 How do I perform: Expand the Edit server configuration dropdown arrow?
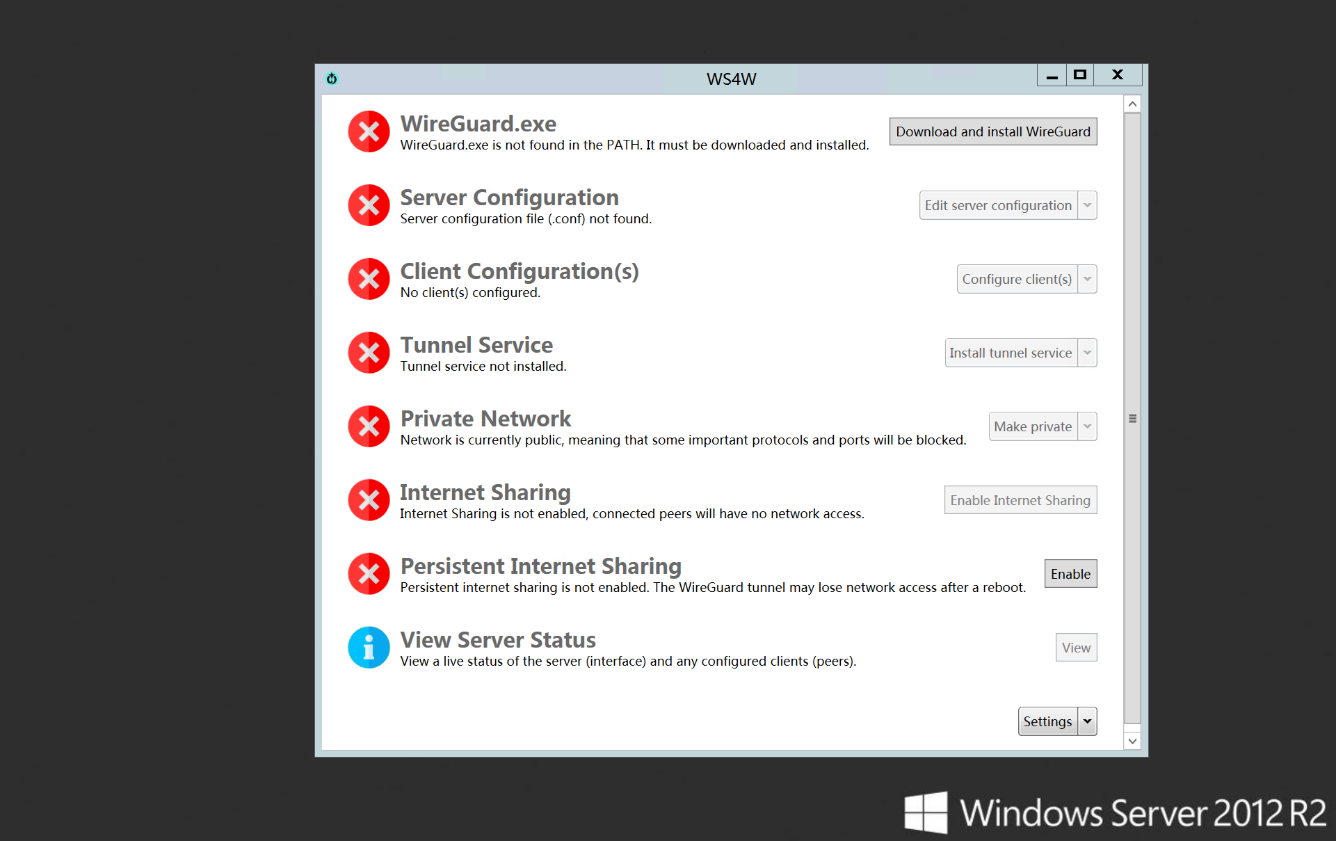pyautogui.click(x=1088, y=205)
